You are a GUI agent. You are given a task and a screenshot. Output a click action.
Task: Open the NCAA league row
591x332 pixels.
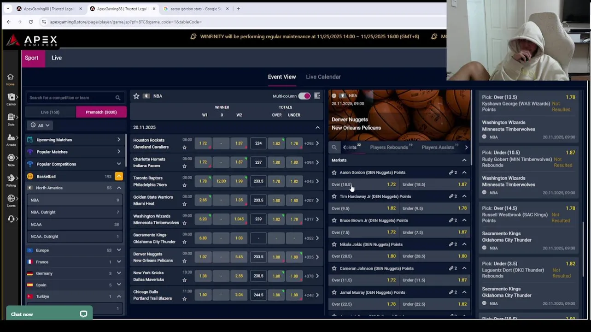tap(75, 224)
